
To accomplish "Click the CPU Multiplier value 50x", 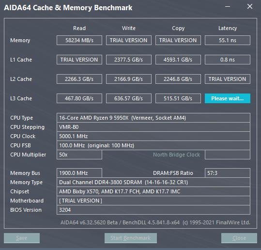I will pos(79,155).
